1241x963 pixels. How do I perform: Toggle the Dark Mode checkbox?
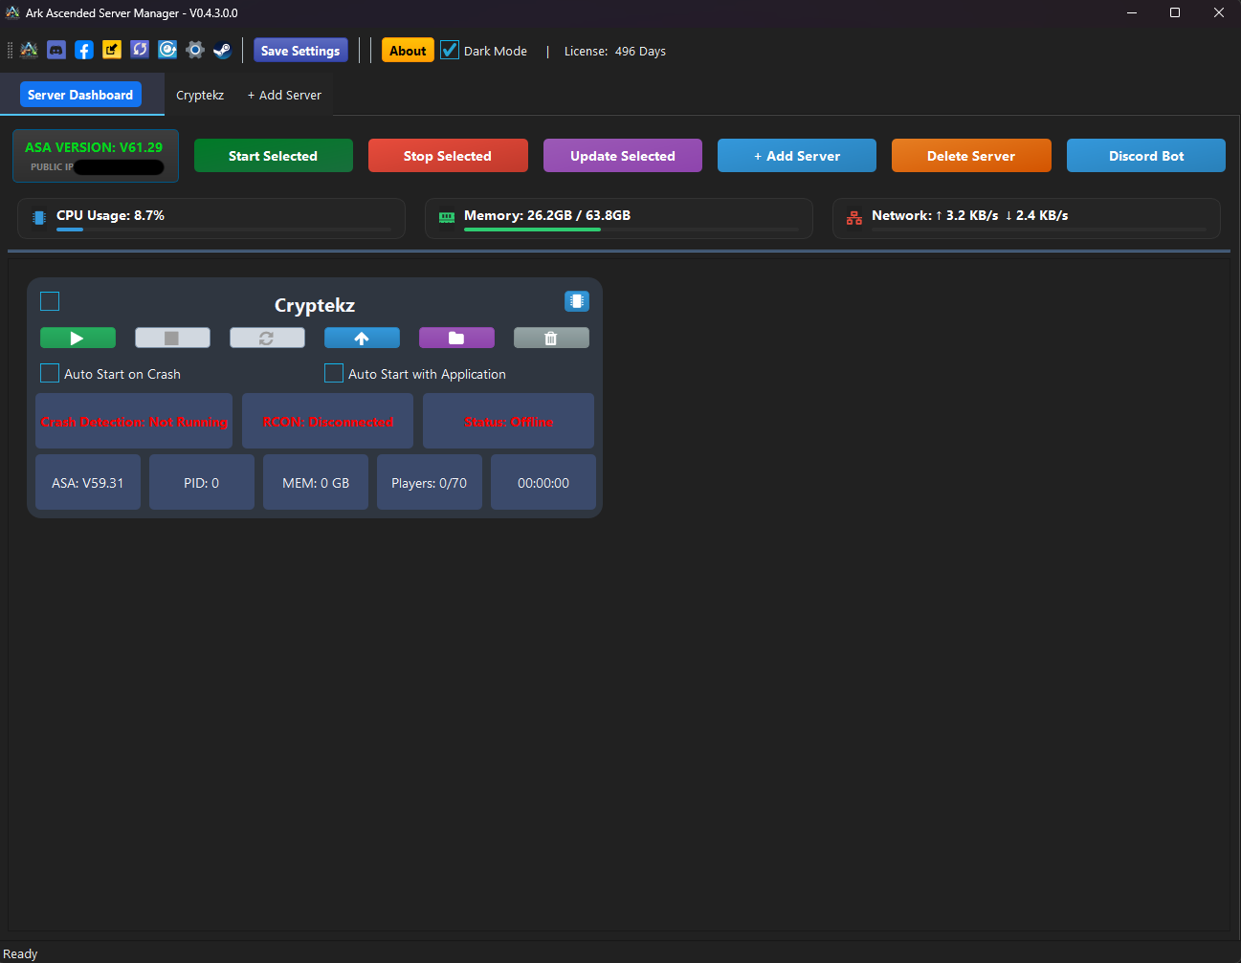450,51
